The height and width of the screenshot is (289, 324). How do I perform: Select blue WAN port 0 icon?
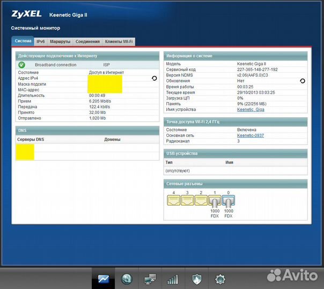(228, 201)
